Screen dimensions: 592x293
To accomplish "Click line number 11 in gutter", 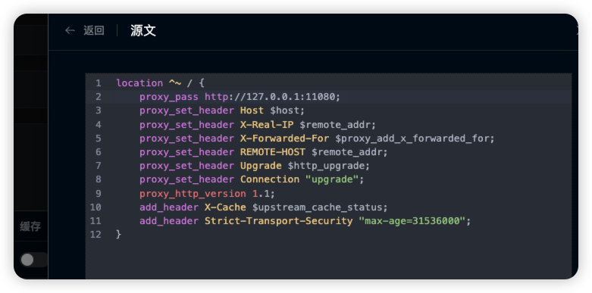I will click(96, 221).
